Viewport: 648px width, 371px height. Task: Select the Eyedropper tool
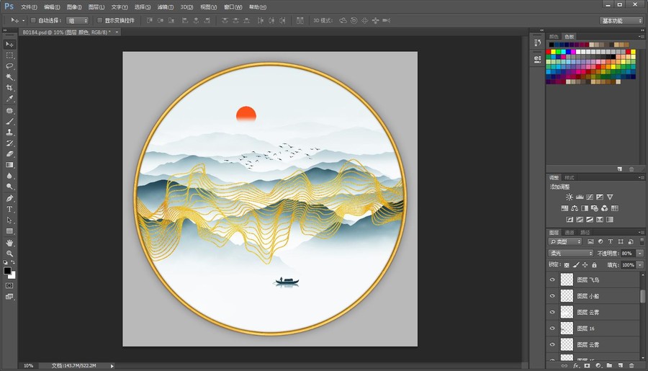[9, 99]
